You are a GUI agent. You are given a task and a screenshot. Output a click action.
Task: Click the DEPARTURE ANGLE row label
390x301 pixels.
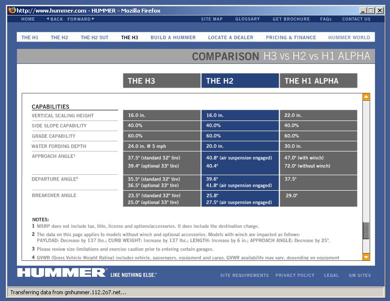(x=55, y=179)
